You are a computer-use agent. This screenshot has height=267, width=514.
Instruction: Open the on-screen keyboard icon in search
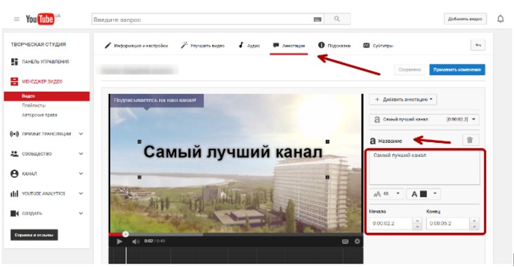coord(317,20)
